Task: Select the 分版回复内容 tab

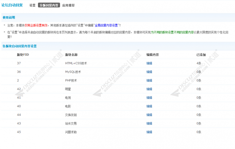Action: (49, 5)
